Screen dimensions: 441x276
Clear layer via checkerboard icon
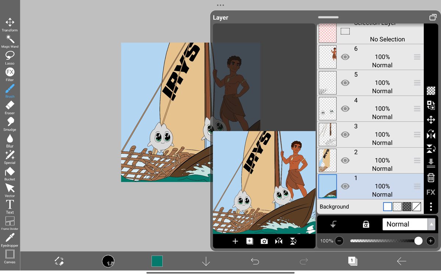431,91
